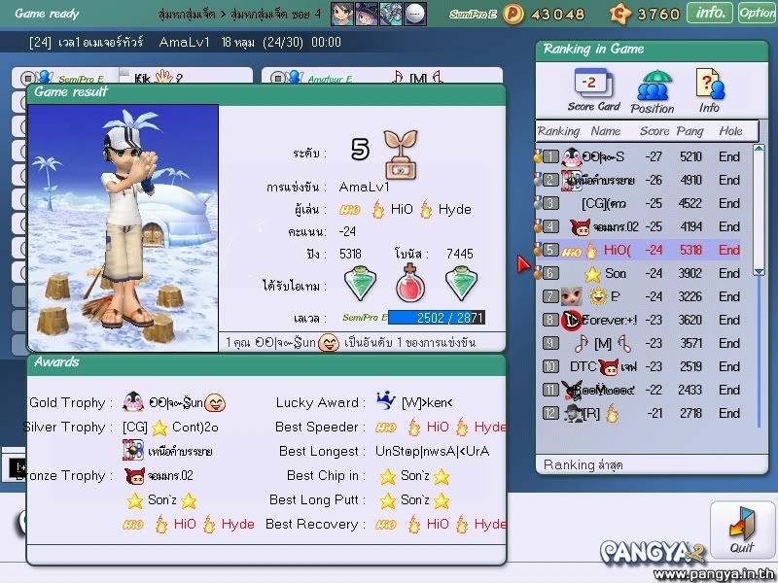Click the sprout trophy level icon
778x583 pixels.
click(x=401, y=154)
